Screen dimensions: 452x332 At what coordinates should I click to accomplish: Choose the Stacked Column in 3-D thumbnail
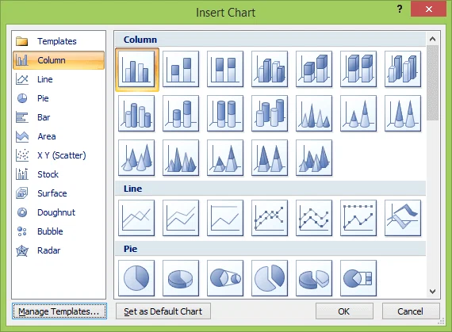314,70
